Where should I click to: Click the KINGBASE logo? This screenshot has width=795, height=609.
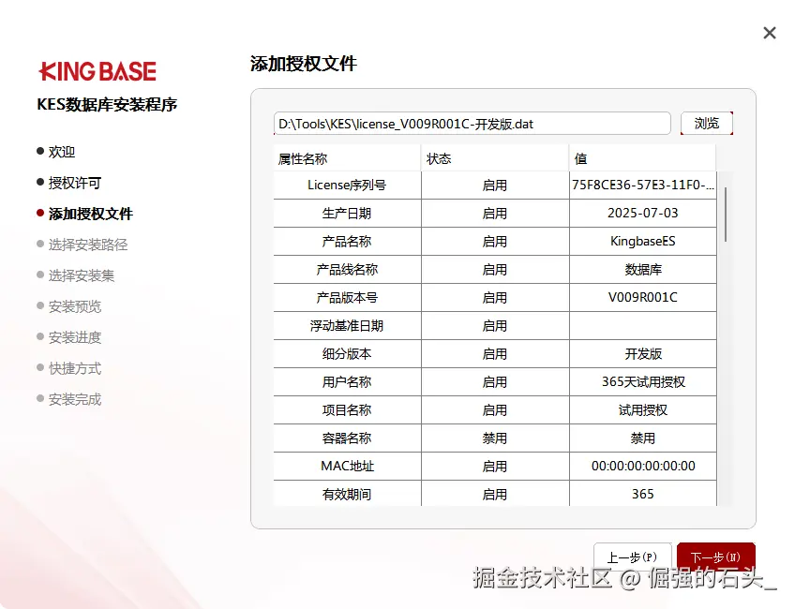97,71
